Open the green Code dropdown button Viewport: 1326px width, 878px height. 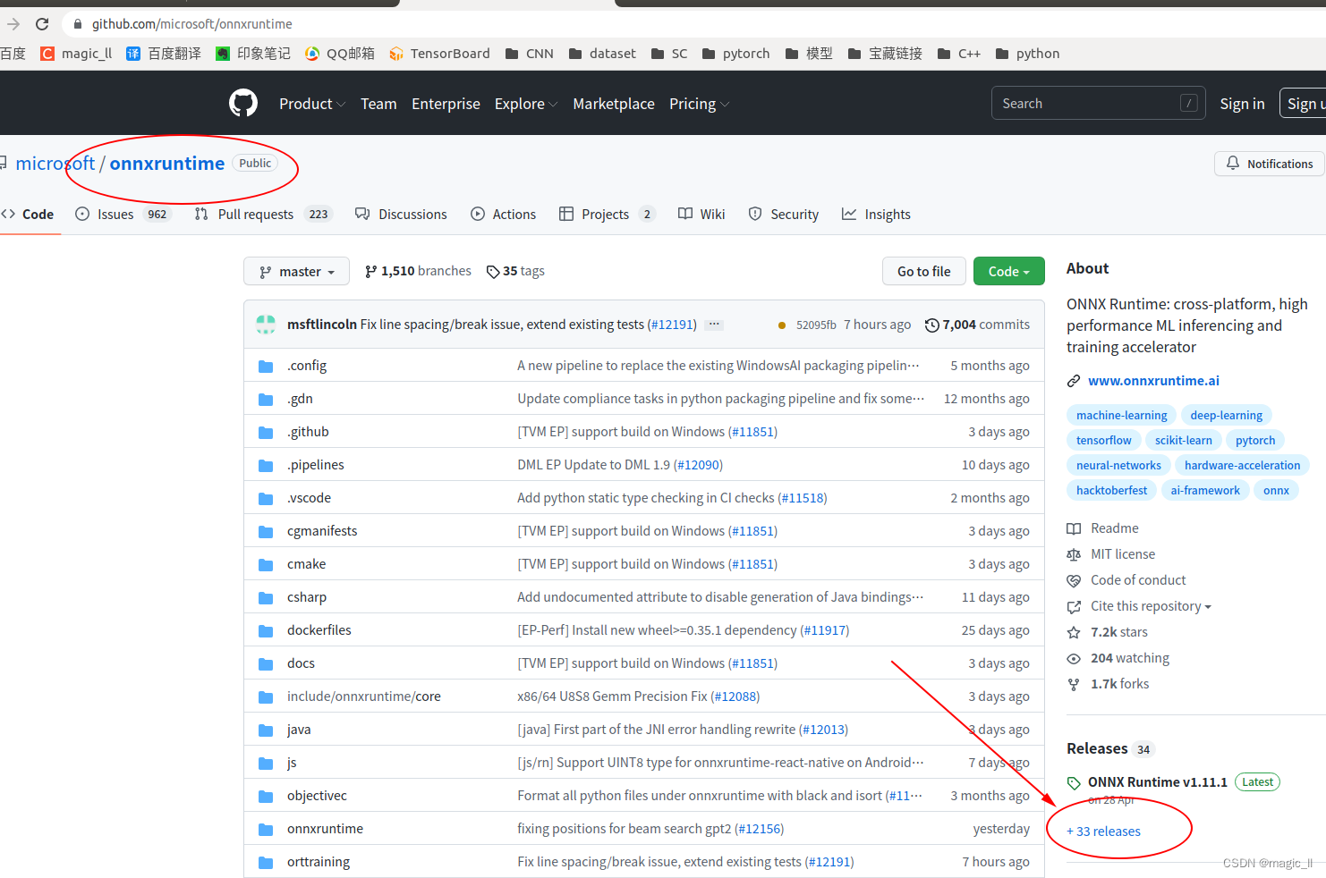(1008, 272)
